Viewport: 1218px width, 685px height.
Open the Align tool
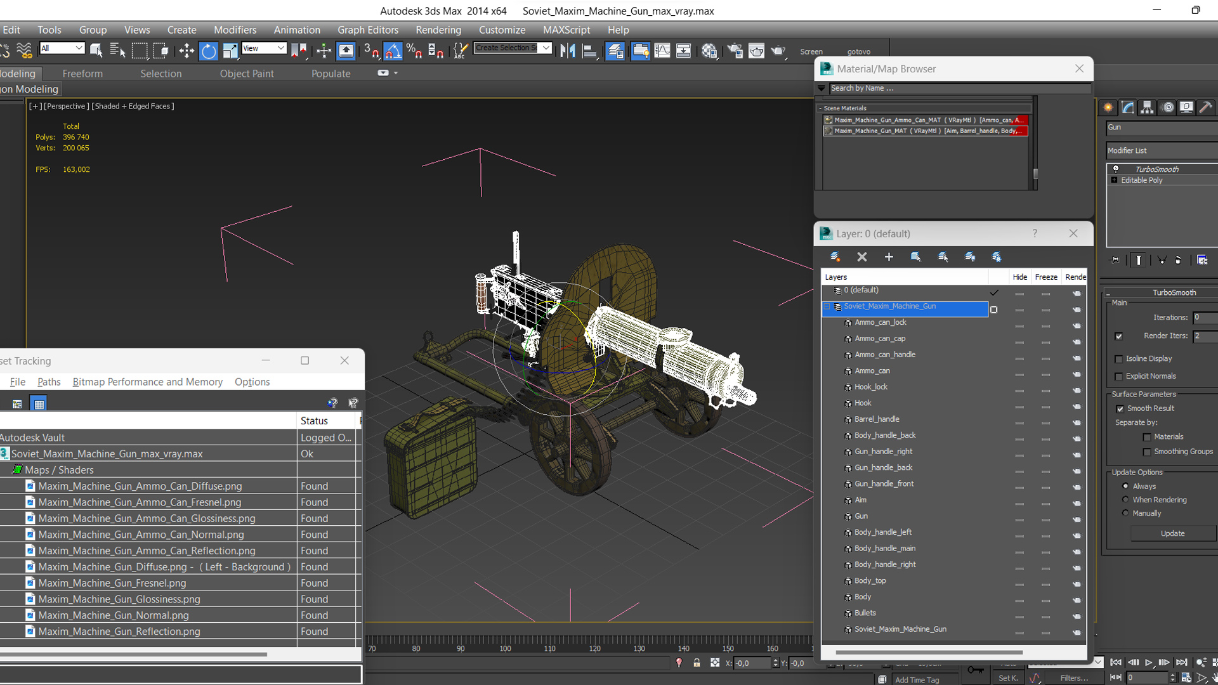tap(589, 51)
